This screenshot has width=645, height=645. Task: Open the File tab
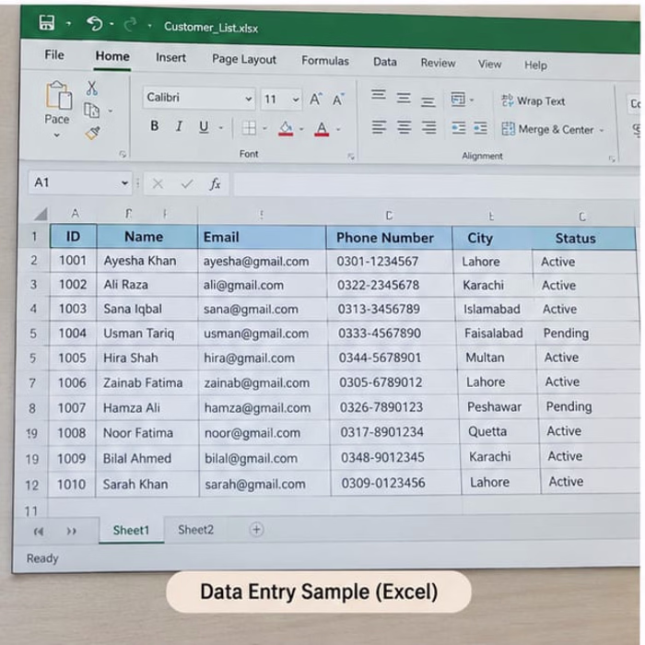click(x=54, y=54)
